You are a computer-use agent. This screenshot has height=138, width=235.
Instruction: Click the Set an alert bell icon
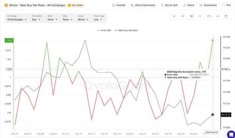[x=162, y=5]
